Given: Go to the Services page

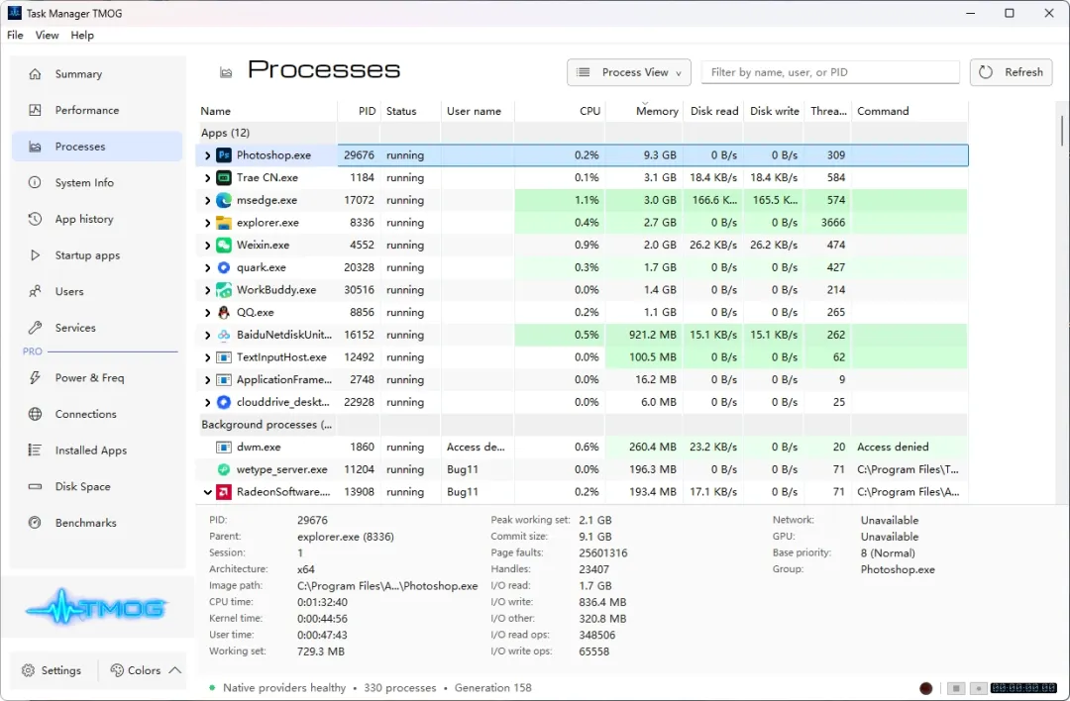Looking at the screenshot, I should tap(97, 328).
